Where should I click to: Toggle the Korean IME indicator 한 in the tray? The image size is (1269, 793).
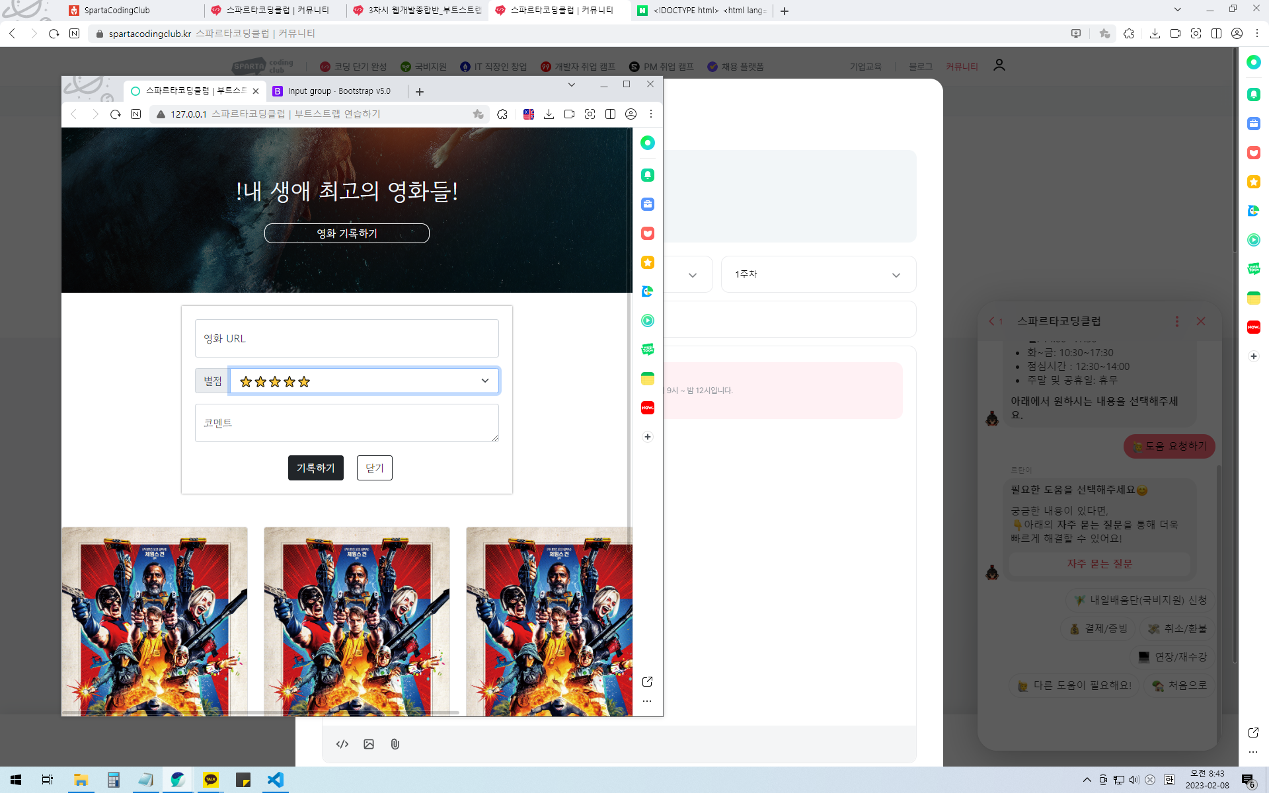pyautogui.click(x=1169, y=780)
